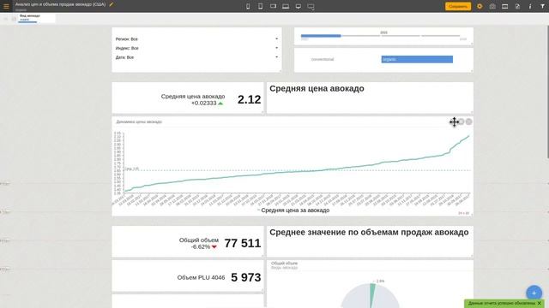Click the Общий объем pie chart title

(x=284, y=264)
